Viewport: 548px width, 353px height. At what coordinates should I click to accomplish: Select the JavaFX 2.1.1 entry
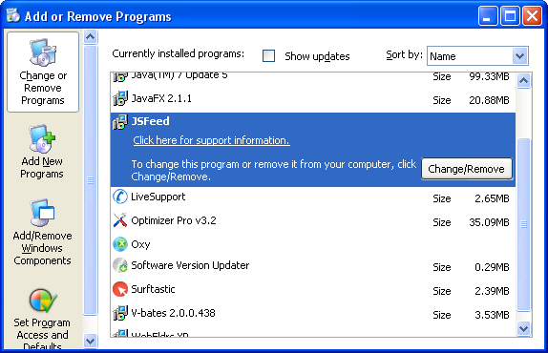point(313,99)
